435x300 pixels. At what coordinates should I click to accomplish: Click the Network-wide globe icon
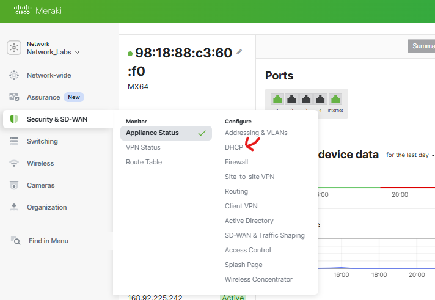14,75
